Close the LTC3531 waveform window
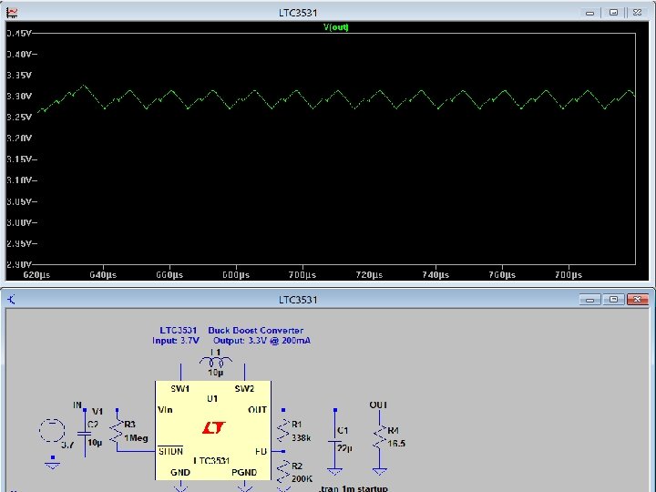Viewport: 656px width, 492px height. 637,13
